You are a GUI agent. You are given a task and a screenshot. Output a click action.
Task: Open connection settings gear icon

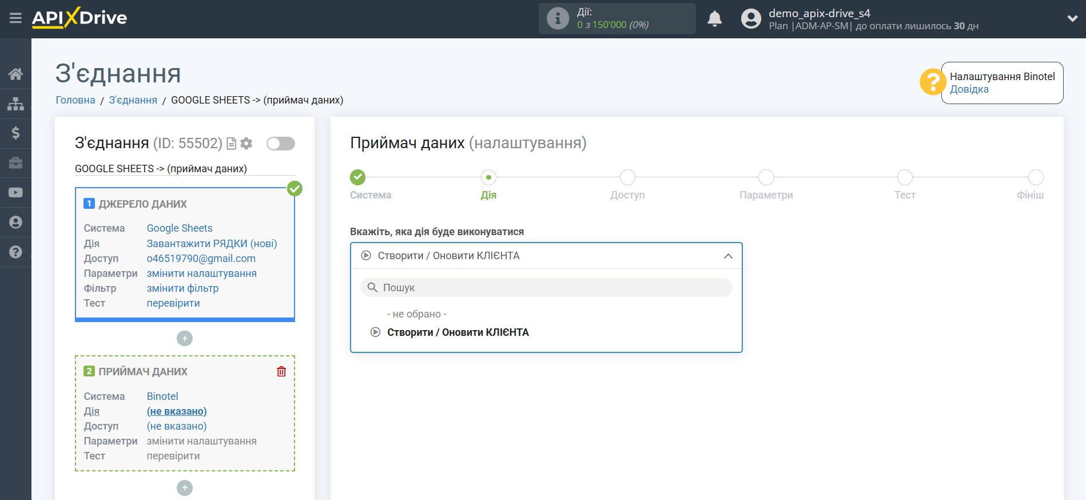tap(246, 144)
